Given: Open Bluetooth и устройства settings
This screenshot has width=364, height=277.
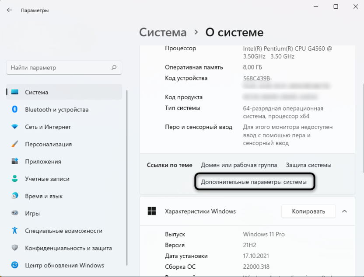Looking at the screenshot, I should click(64, 109).
